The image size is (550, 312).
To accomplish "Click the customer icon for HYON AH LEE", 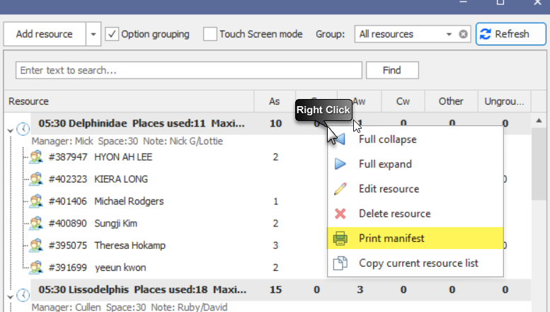I will pyautogui.click(x=36, y=157).
